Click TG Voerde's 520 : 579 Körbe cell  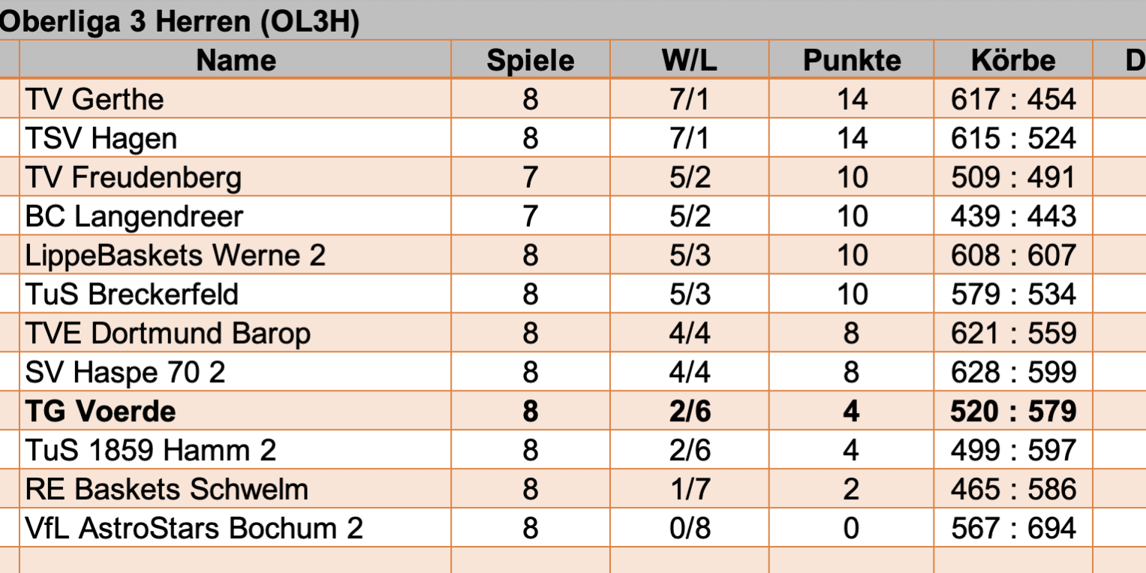click(x=1013, y=412)
